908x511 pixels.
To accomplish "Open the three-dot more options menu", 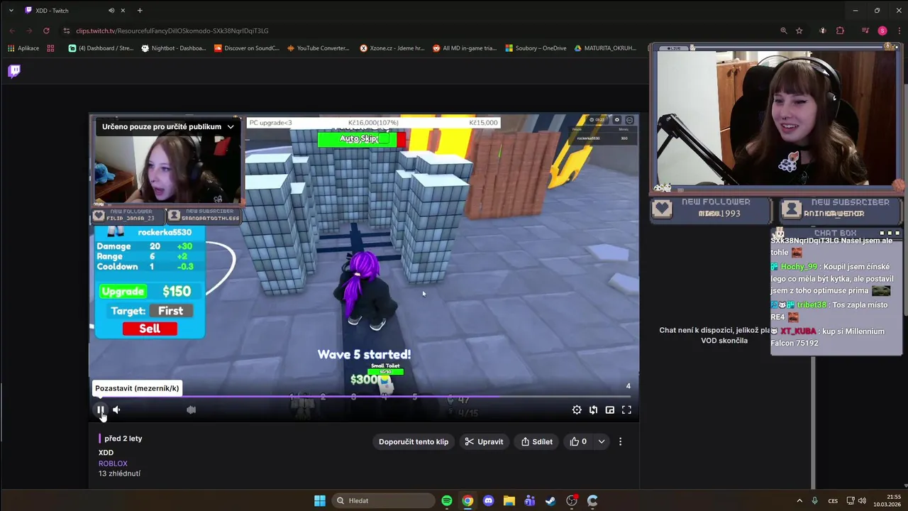I will click(620, 441).
